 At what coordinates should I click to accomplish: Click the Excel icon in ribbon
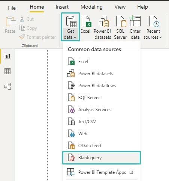tap(86, 21)
